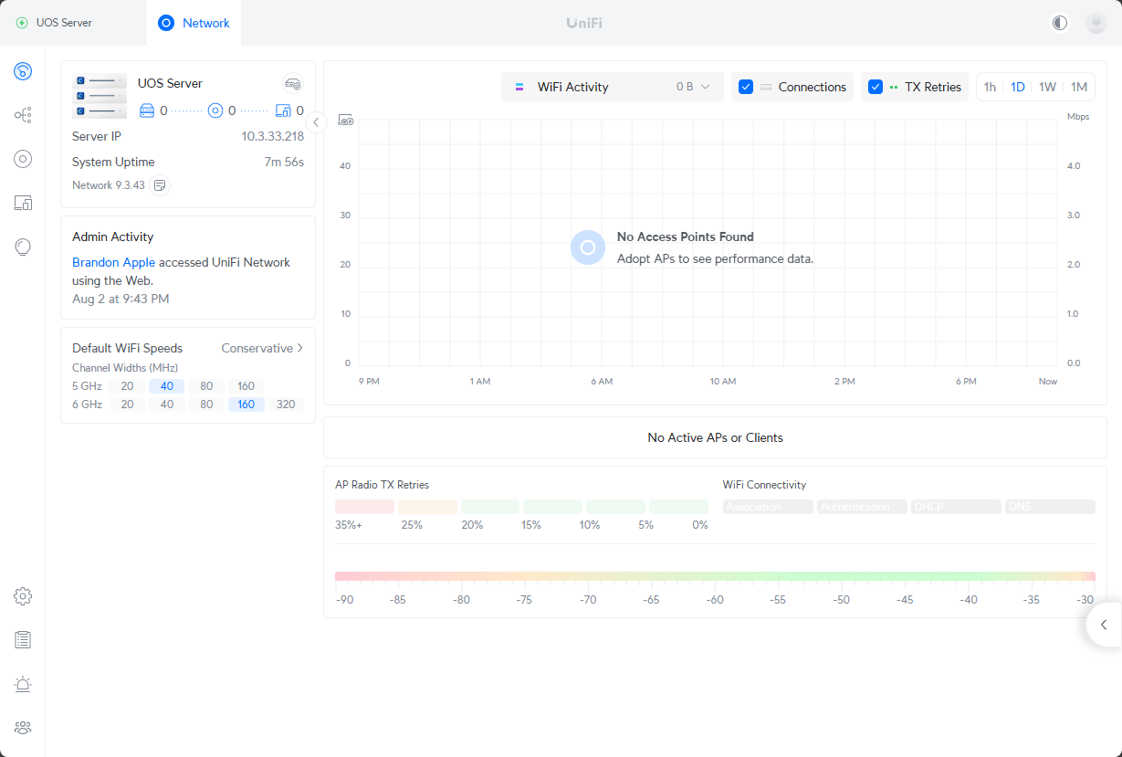Open the user profile avatar
Viewport: 1122px width, 757px height.
pos(1096,23)
